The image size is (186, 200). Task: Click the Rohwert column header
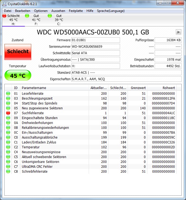point(162,88)
